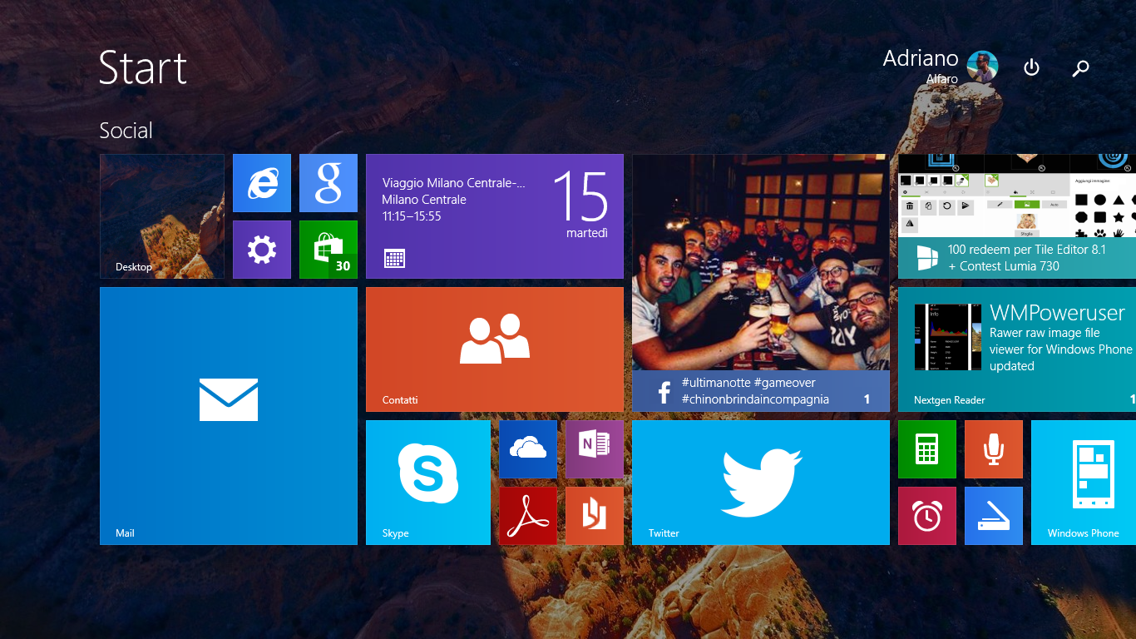Screen dimensions: 1136x639
Task: Launch the Skype tile
Action: (x=428, y=483)
